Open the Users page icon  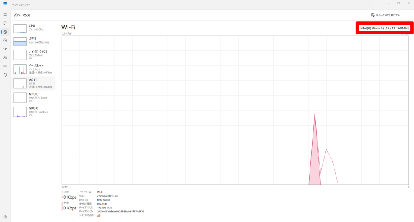click(x=5, y=57)
